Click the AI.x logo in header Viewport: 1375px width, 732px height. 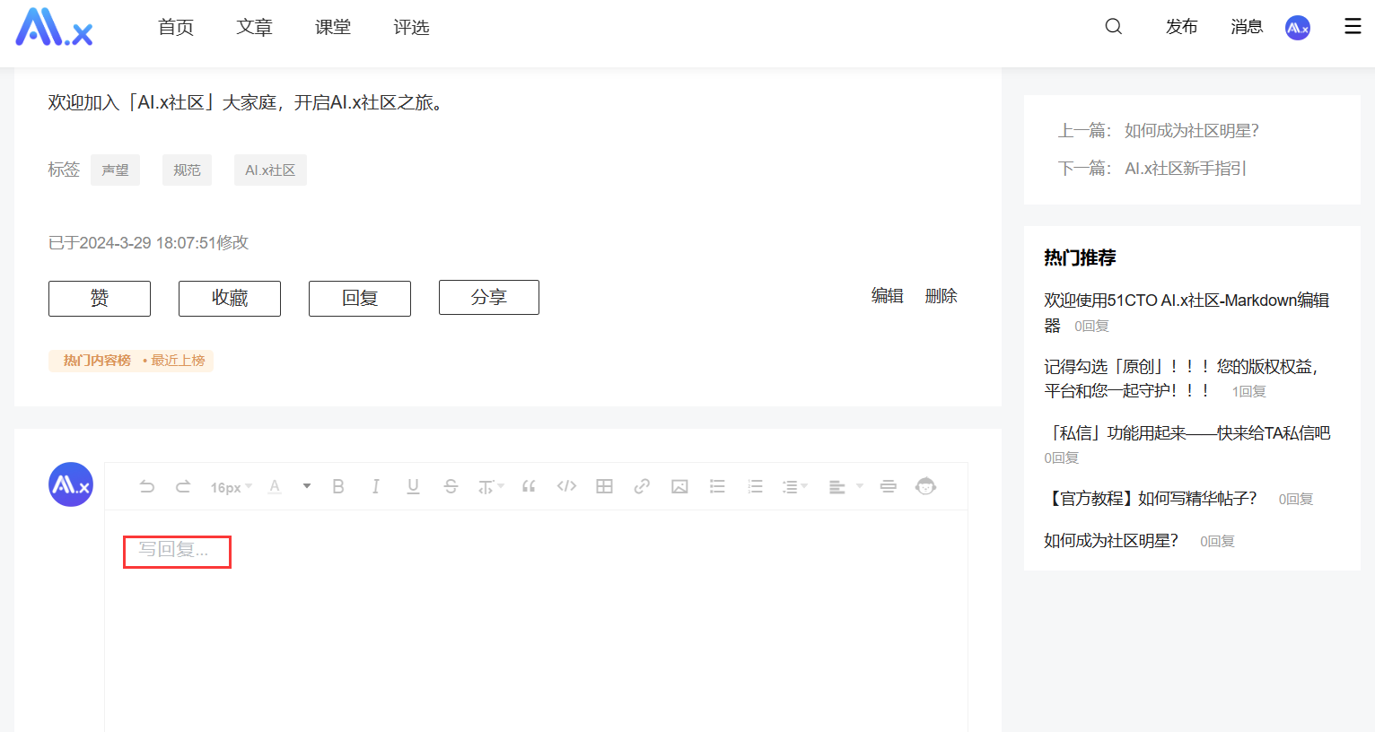click(x=54, y=27)
